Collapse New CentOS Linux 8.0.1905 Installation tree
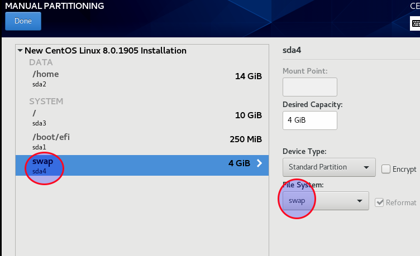The image size is (420, 256). coord(20,50)
